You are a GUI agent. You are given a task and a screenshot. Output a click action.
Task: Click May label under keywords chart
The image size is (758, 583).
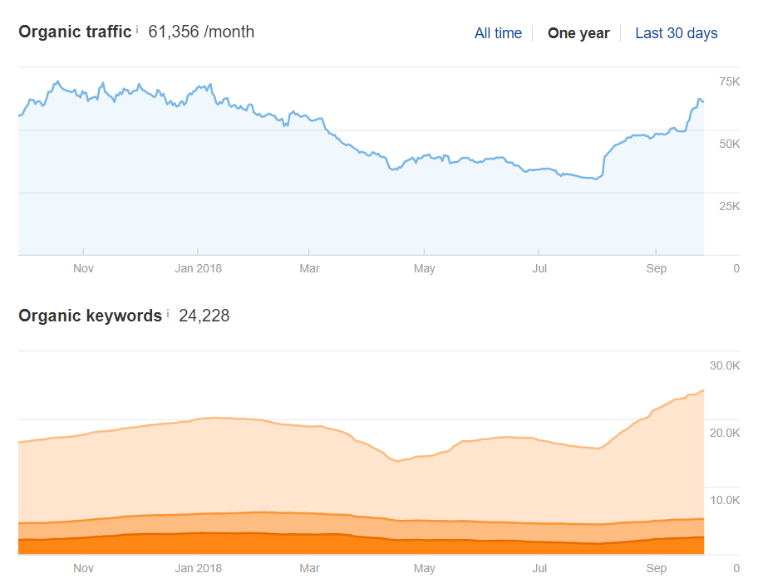coord(425,569)
